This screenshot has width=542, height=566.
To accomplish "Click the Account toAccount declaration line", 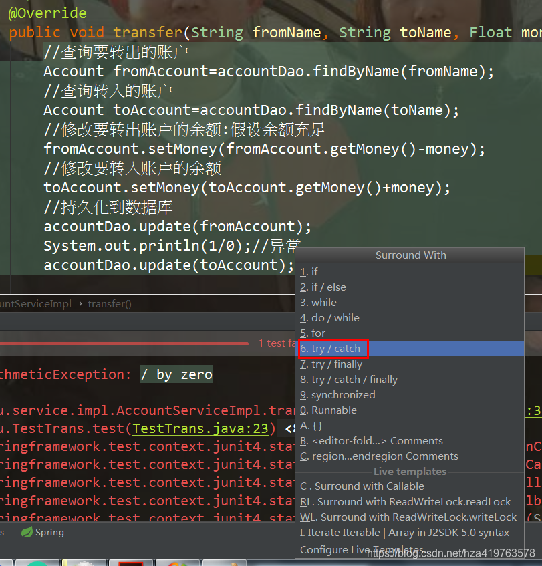I will point(251,110).
